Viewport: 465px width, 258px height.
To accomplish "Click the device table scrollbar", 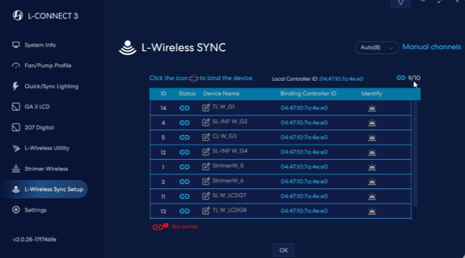I will (415, 154).
